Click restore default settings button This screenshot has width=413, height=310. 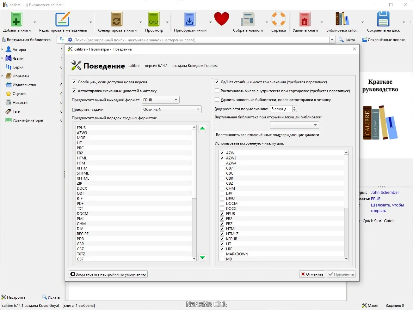coord(108,274)
